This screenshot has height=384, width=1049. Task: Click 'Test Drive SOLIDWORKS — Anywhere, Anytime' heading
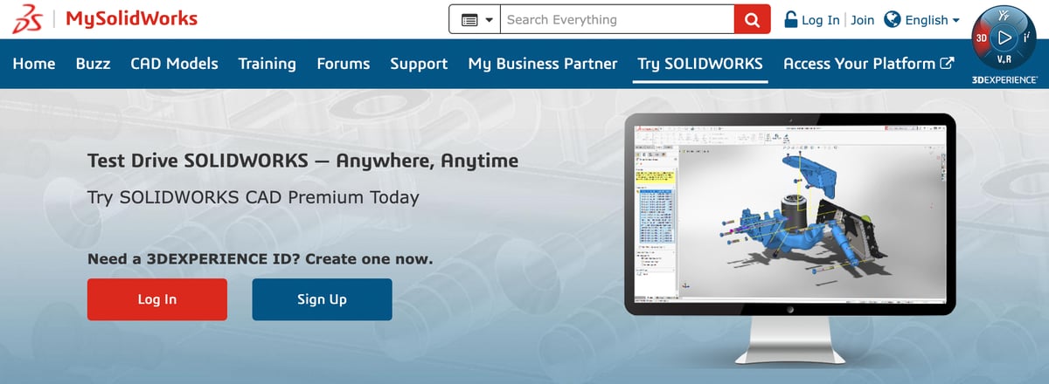point(303,161)
